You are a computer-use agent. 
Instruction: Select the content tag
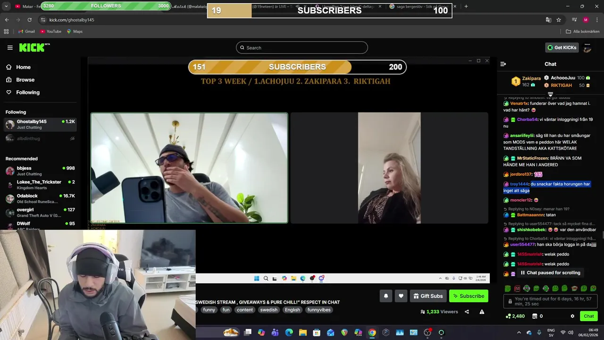[x=245, y=310]
